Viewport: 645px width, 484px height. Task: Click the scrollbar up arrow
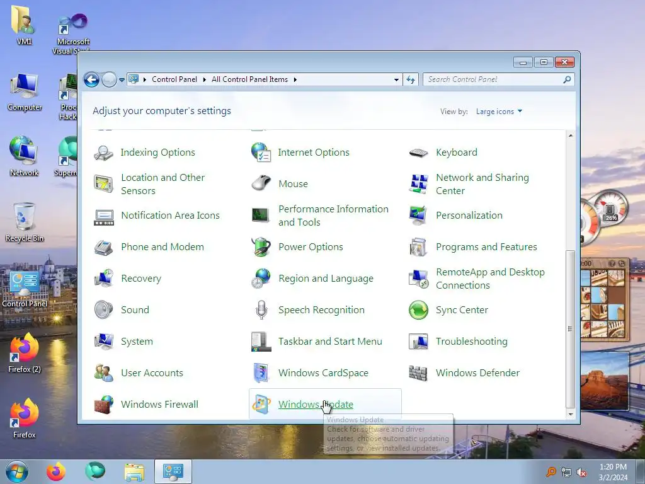click(x=571, y=135)
